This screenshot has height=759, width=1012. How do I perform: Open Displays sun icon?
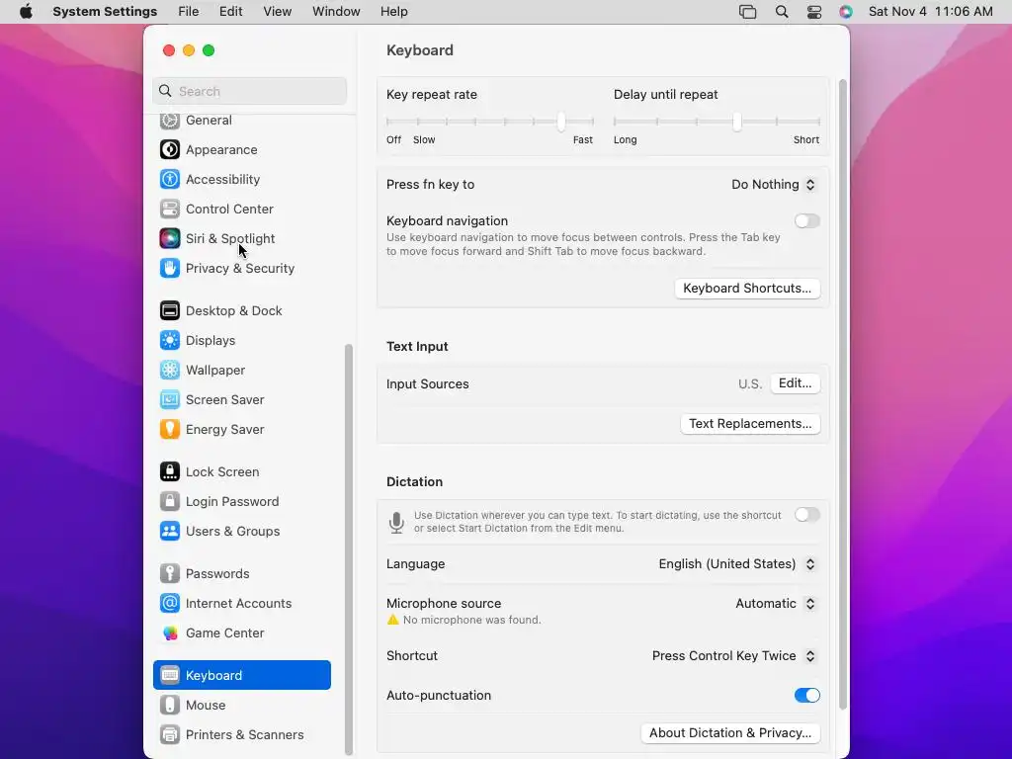coord(170,341)
